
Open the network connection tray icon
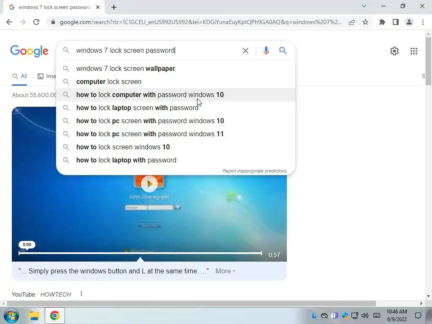coord(354,316)
